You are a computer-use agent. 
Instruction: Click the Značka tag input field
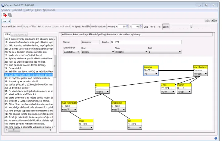tap(146, 42)
